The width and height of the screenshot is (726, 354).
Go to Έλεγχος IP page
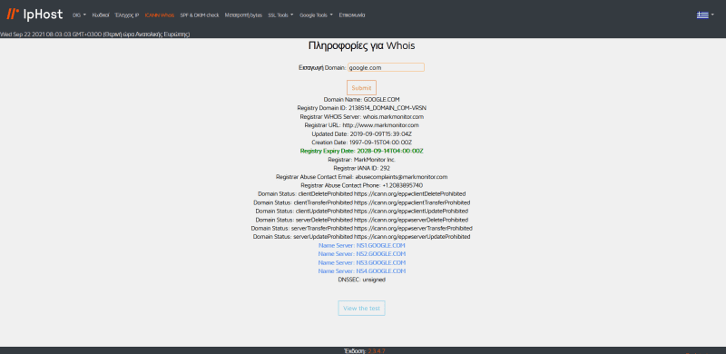pos(127,15)
